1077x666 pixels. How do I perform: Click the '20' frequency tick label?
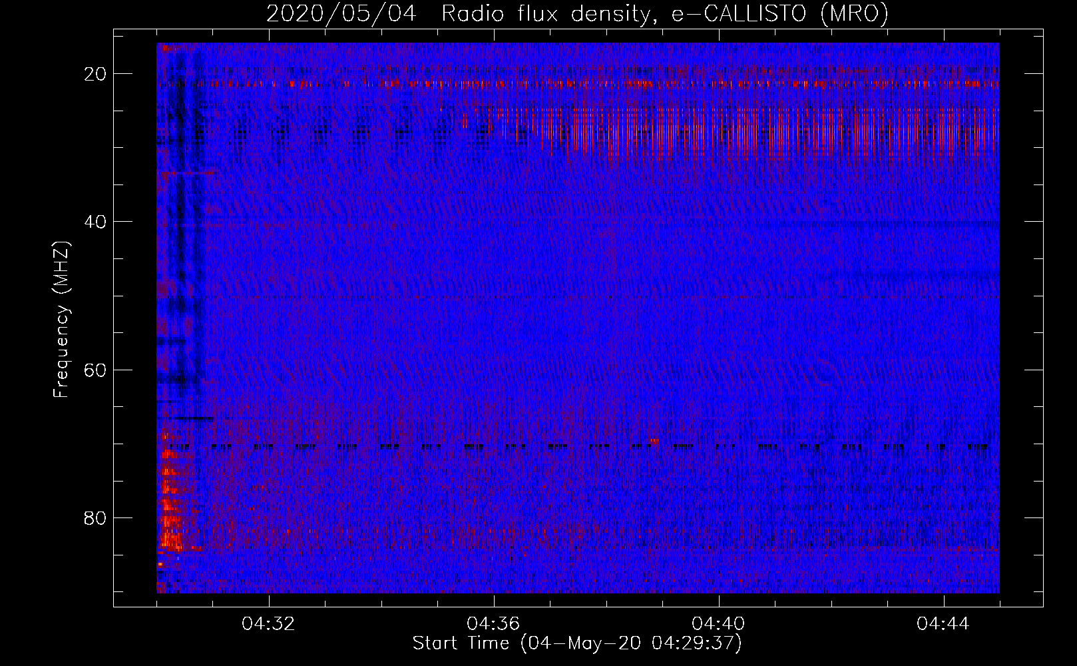point(96,74)
